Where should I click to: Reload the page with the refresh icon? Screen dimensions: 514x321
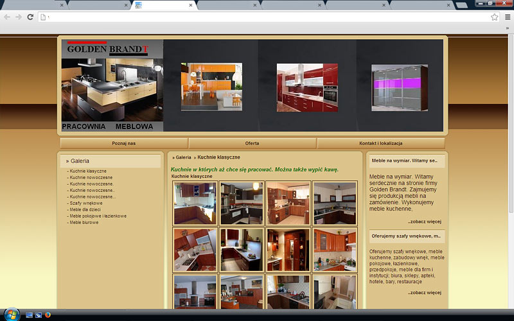point(30,17)
